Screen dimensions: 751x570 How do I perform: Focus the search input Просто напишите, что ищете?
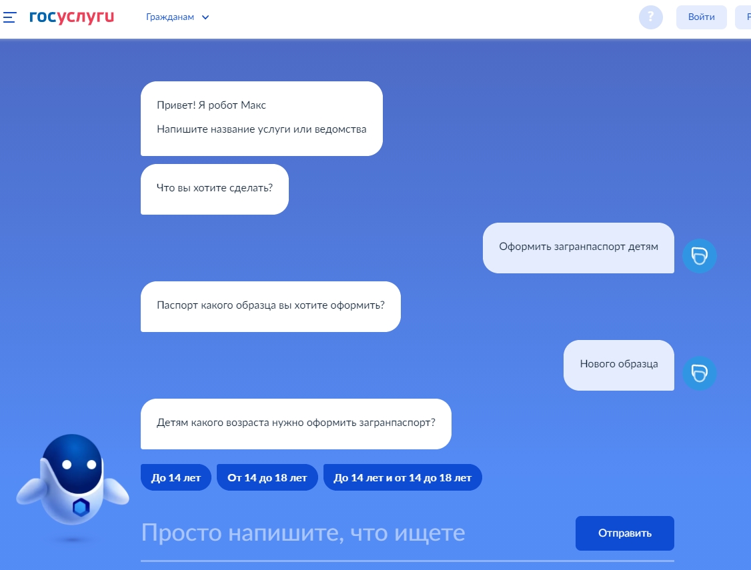click(354, 533)
